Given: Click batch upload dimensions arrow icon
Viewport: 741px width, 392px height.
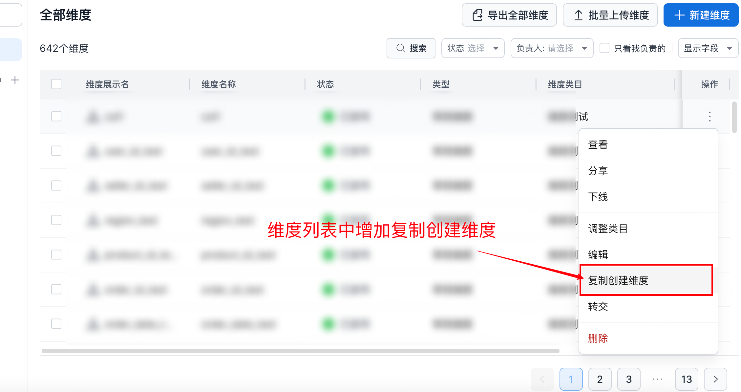Looking at the screenshot, I should pos(579,15).
